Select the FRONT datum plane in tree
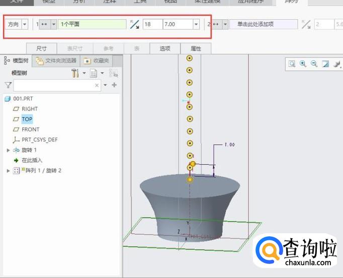 pos(30,129)
